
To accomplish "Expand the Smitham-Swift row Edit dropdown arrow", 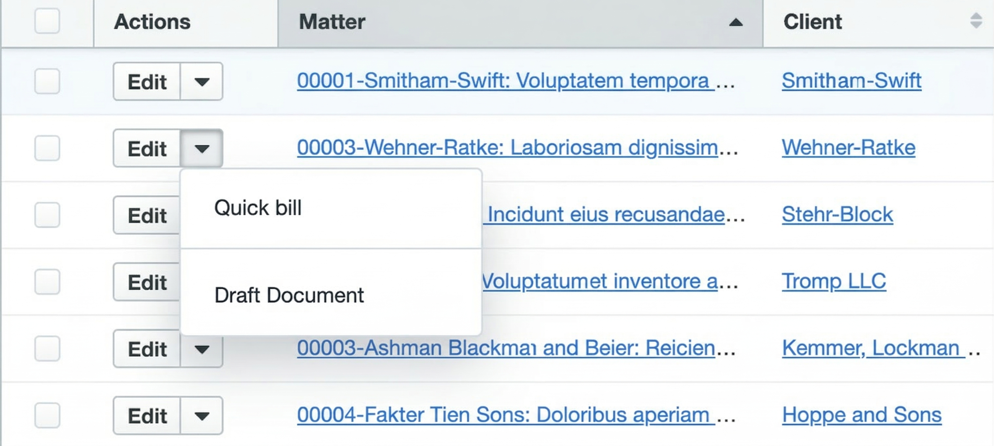I will (x=201, y=81).
